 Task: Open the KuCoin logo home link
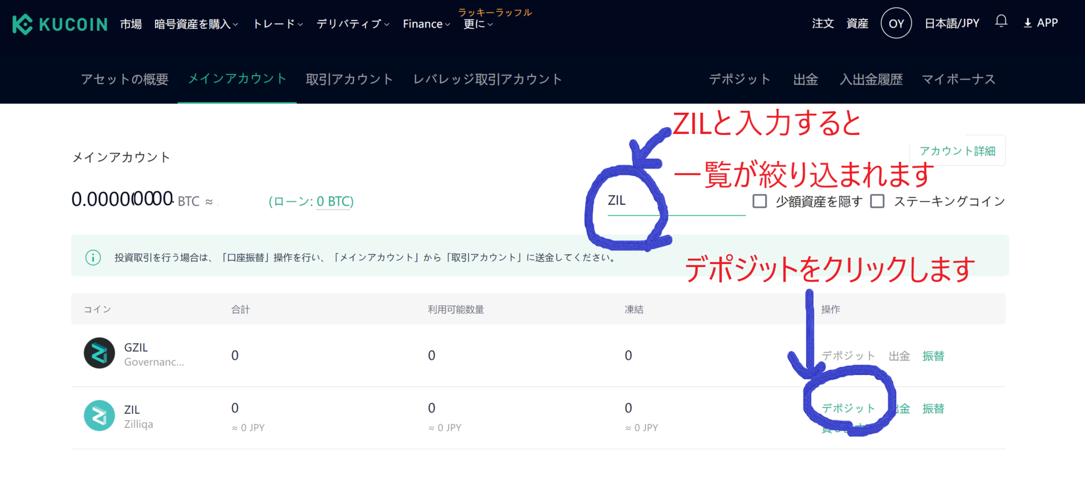(60, 24)
